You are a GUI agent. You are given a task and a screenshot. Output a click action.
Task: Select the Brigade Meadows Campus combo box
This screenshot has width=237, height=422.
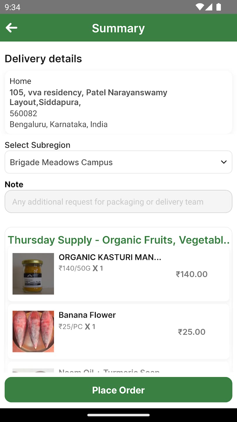pyautogui.click(x=118, y=162)
